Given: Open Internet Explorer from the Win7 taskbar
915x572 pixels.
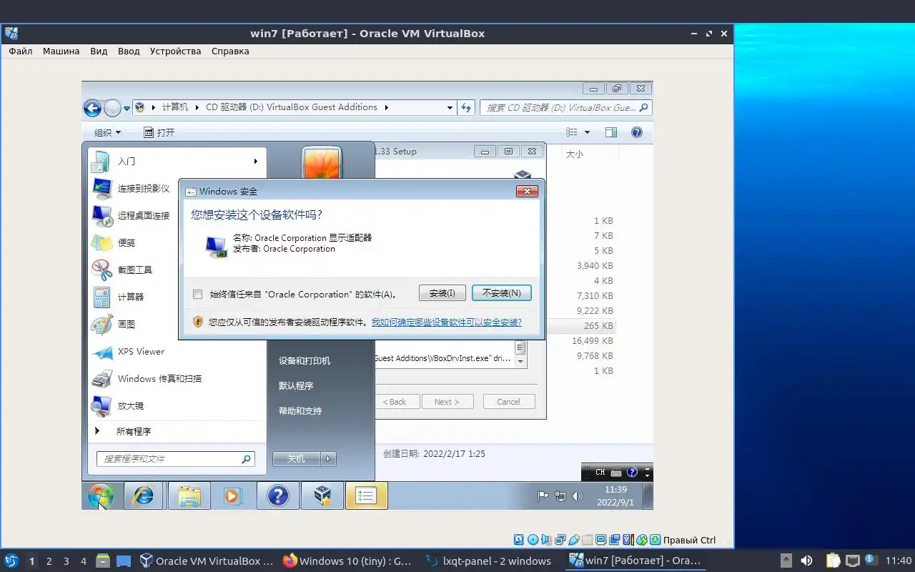Looking at the screenshot, I should coord(144,495).
